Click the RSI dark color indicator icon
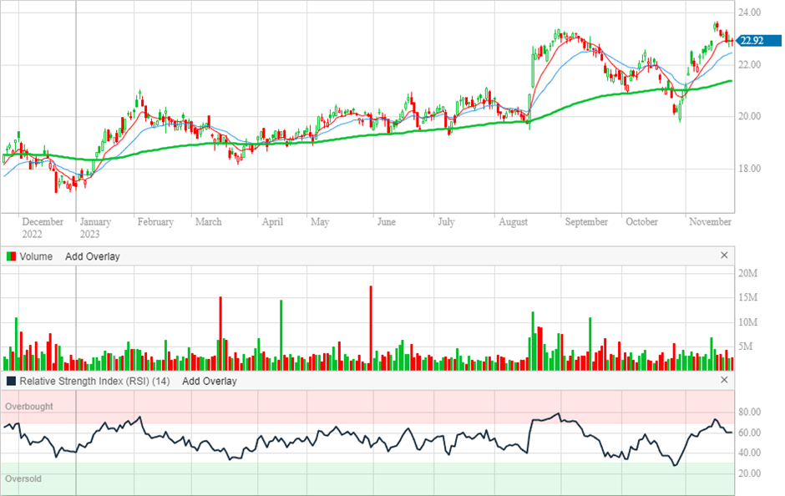 point(11,381)
